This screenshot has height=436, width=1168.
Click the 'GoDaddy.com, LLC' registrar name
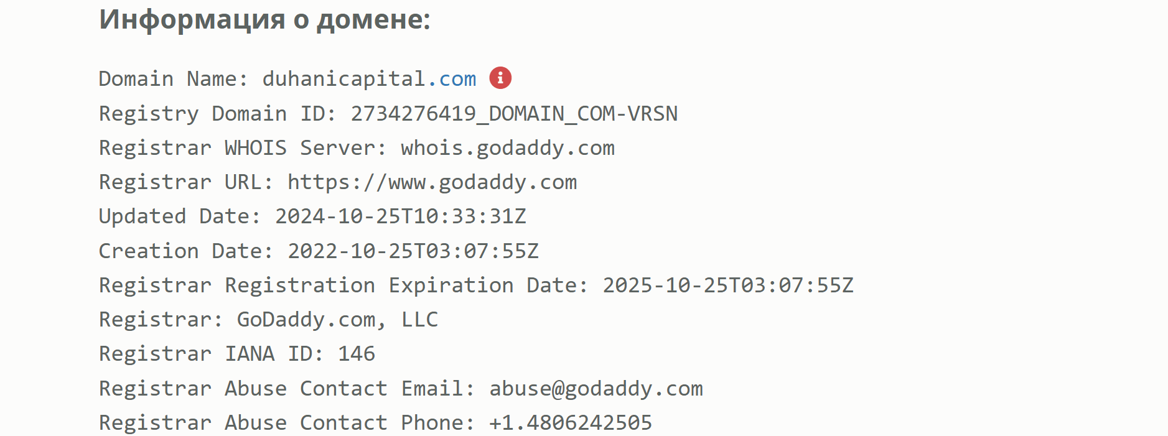click(x=337, y=320)
